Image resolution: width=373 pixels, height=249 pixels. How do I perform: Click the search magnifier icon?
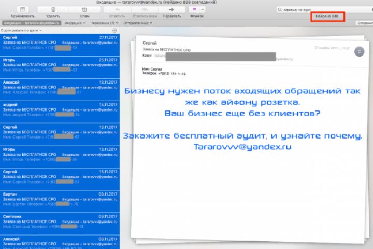click(280, 9)
